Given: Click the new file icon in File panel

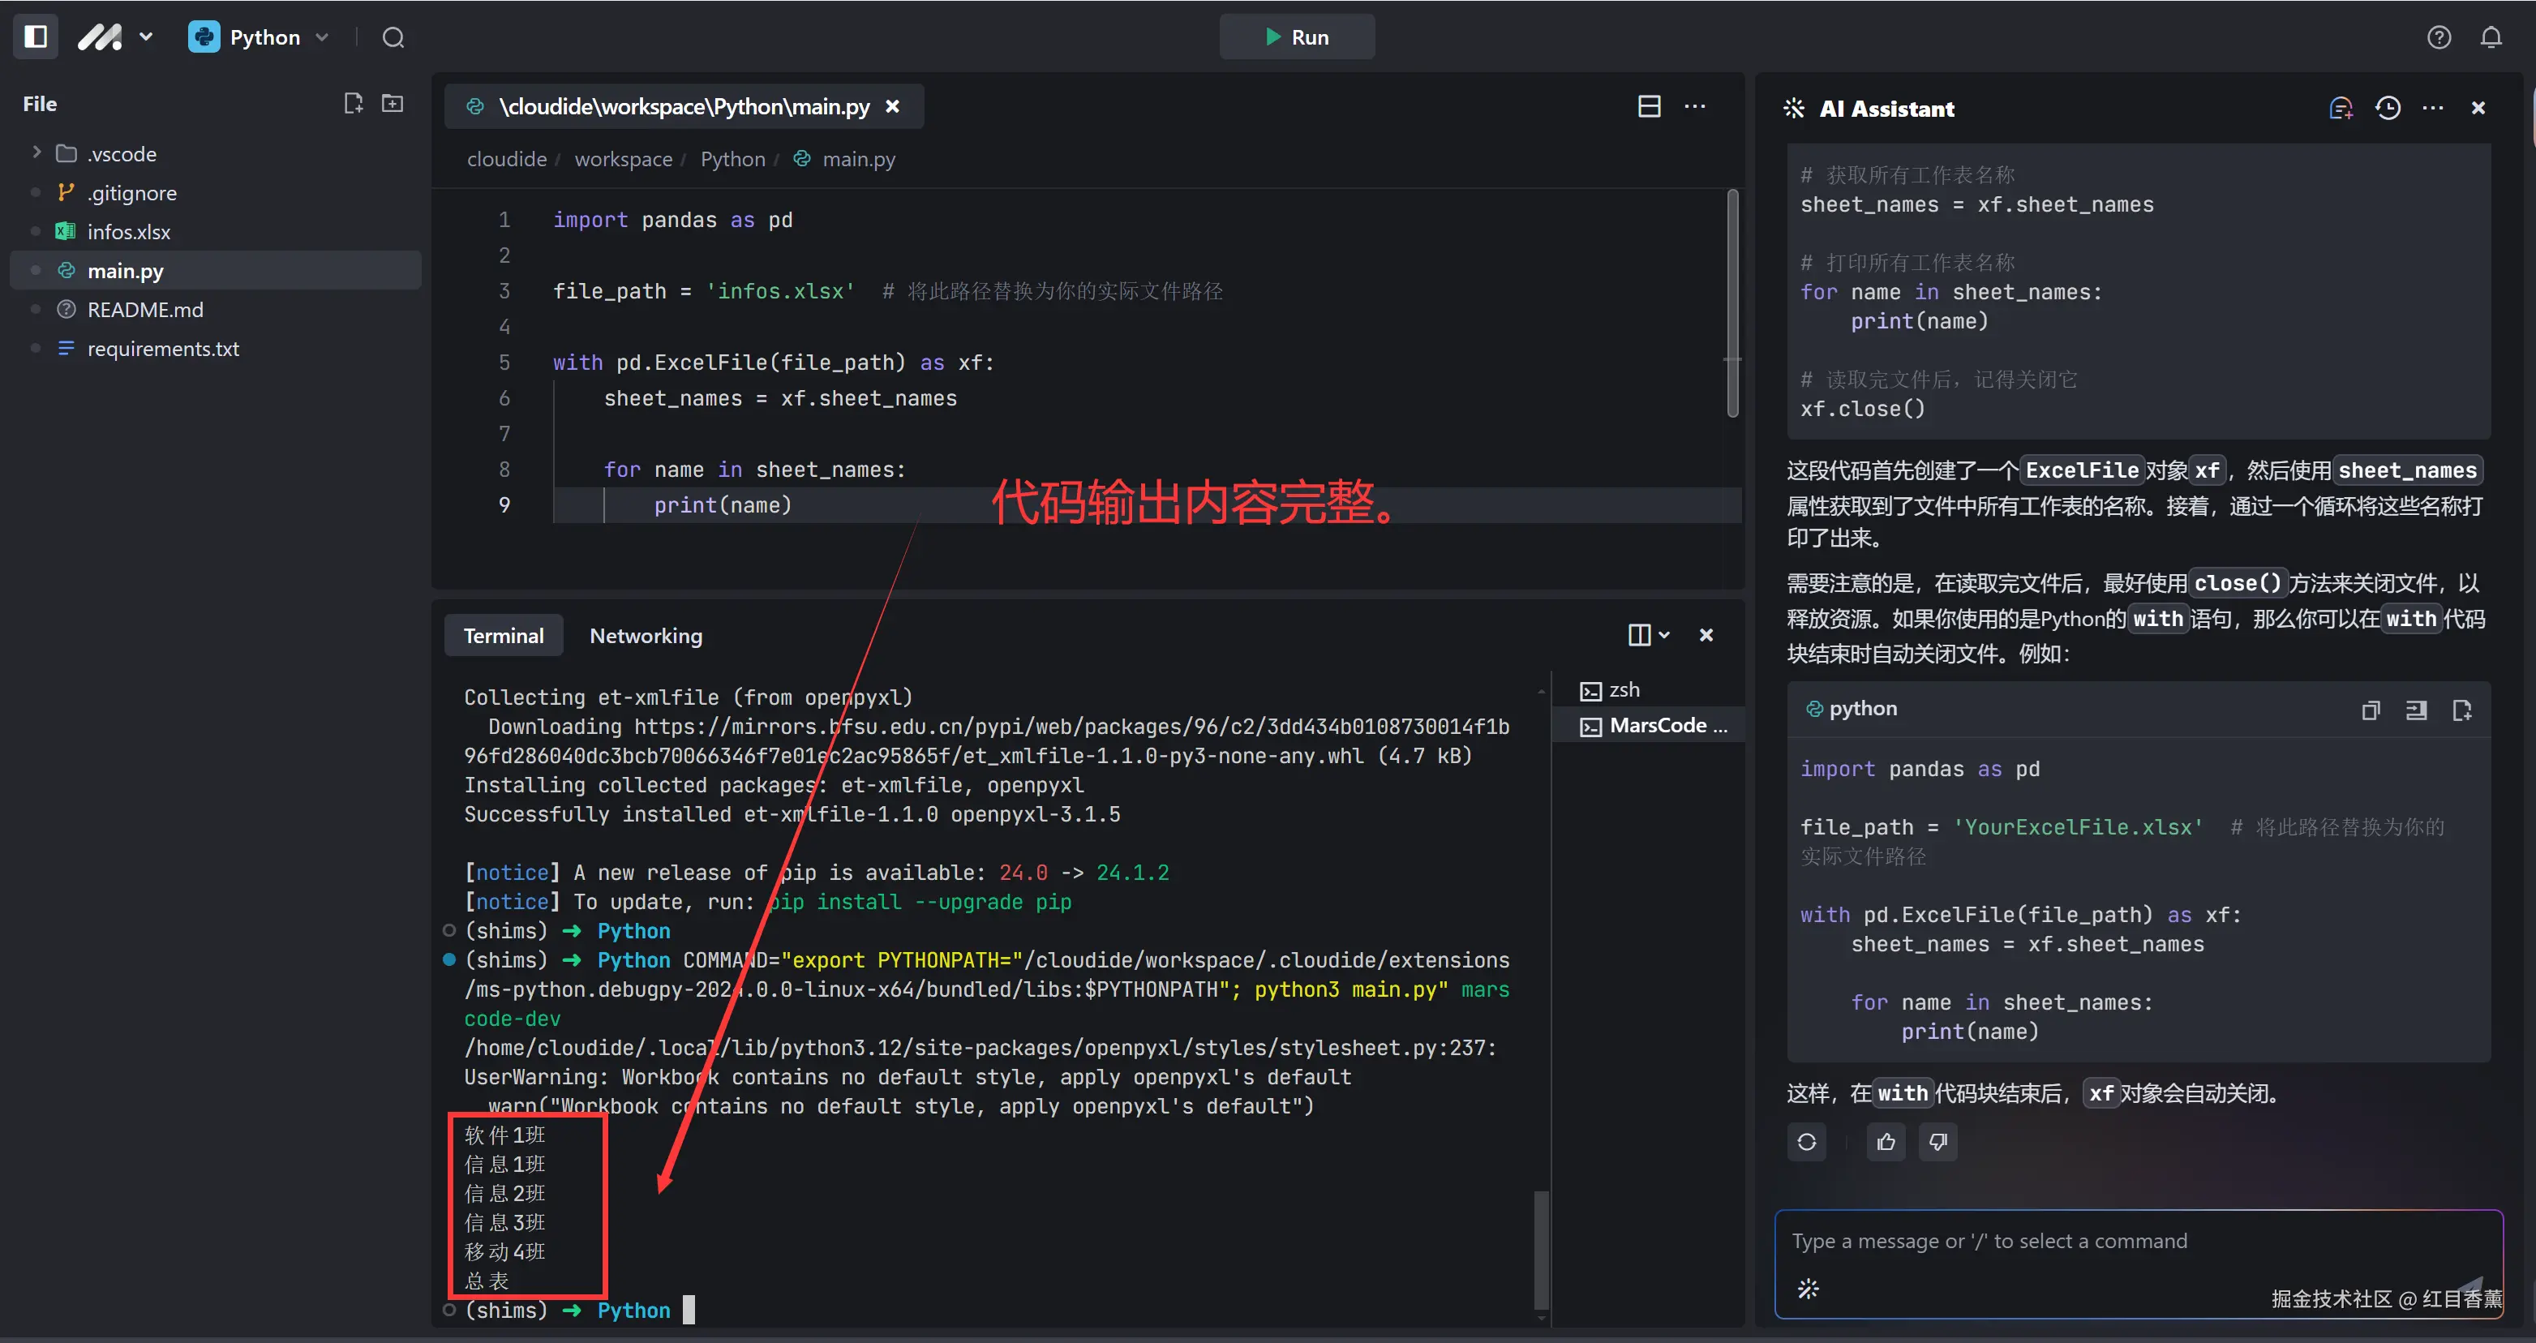Looking at the screenshot, I should coord(353,103).
